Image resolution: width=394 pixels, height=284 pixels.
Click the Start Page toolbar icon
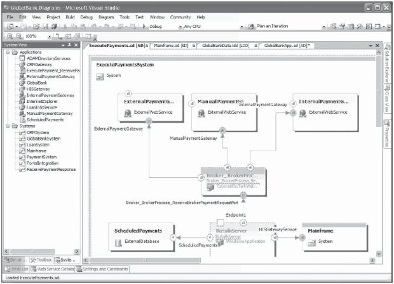pyautogui.click(x=369, y=26)
